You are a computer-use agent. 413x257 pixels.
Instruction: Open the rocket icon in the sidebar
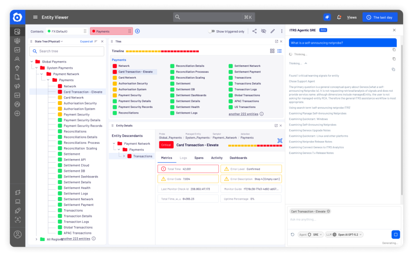pyautogui.click(x=18, y=211)
